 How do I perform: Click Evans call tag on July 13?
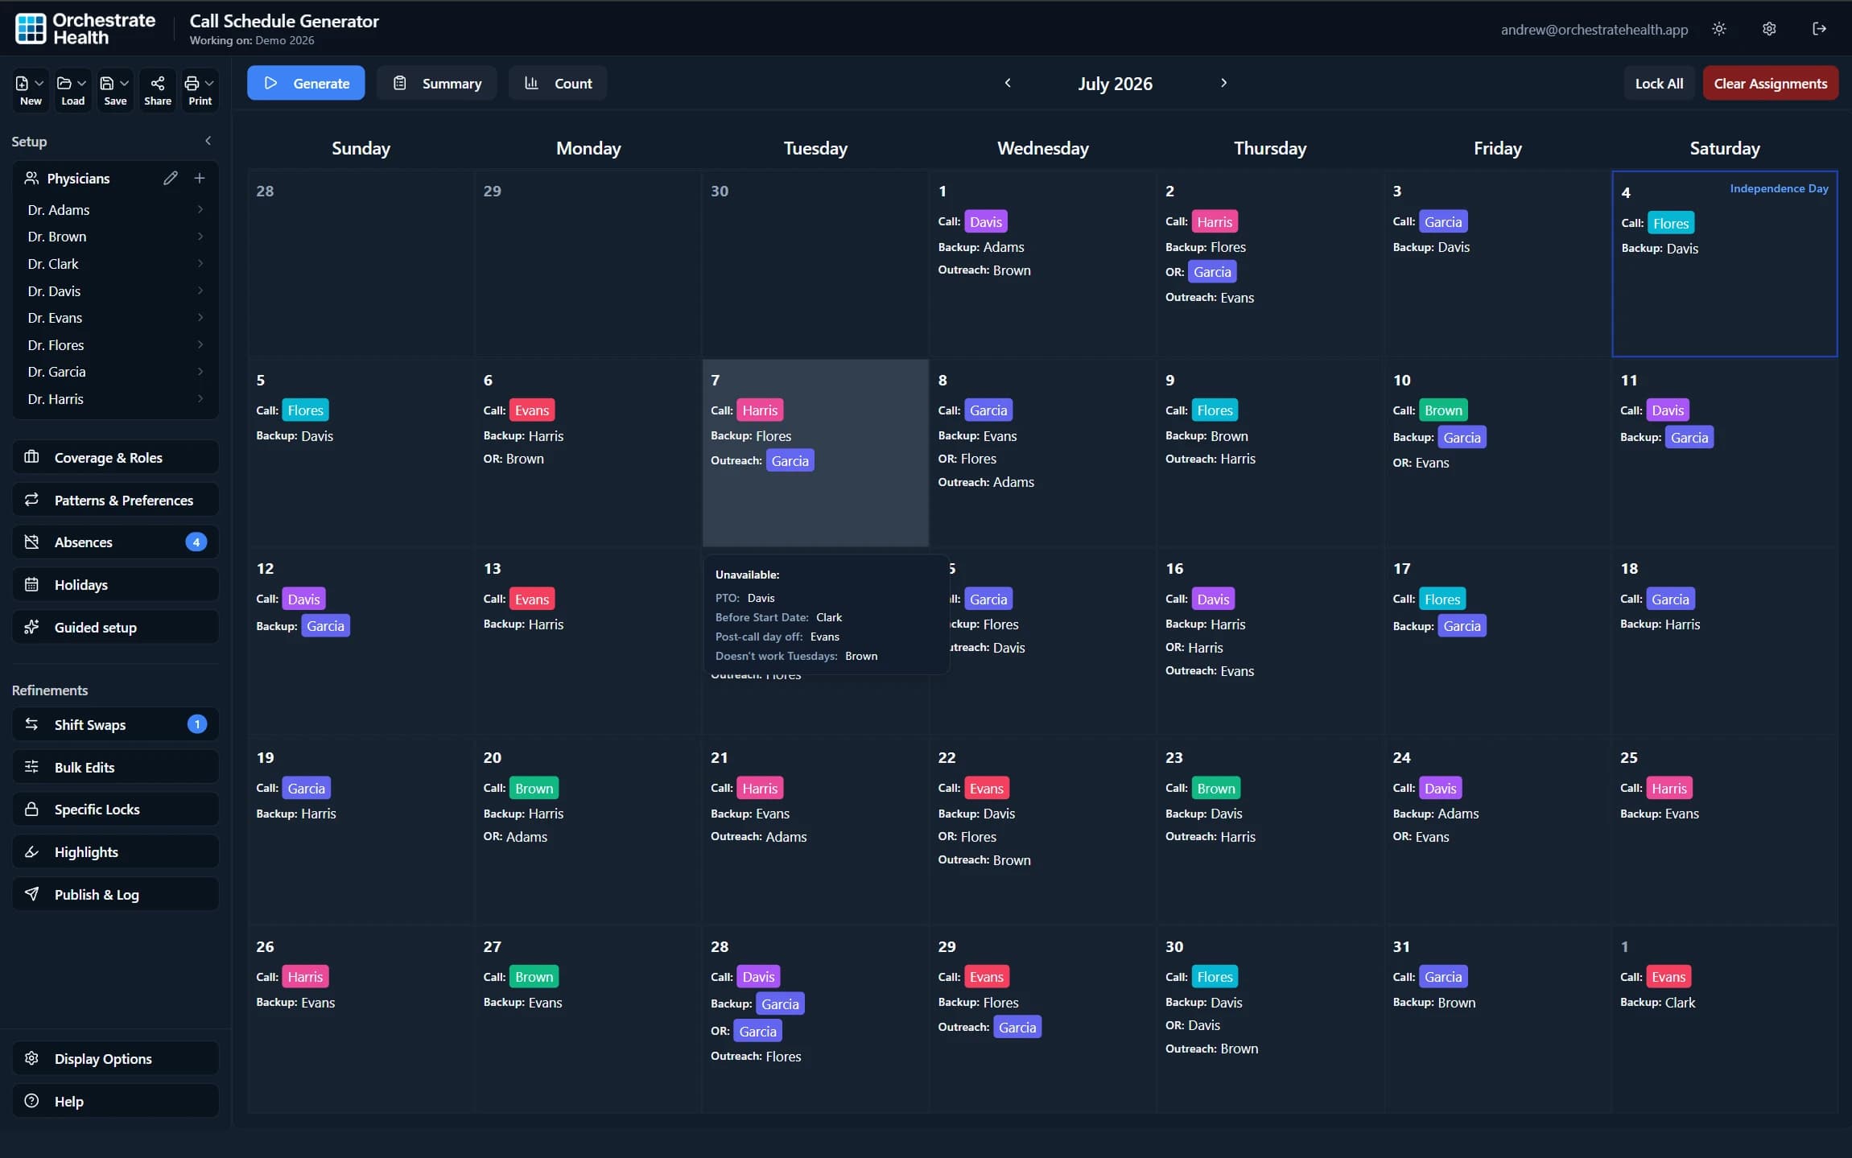[531, 599]
